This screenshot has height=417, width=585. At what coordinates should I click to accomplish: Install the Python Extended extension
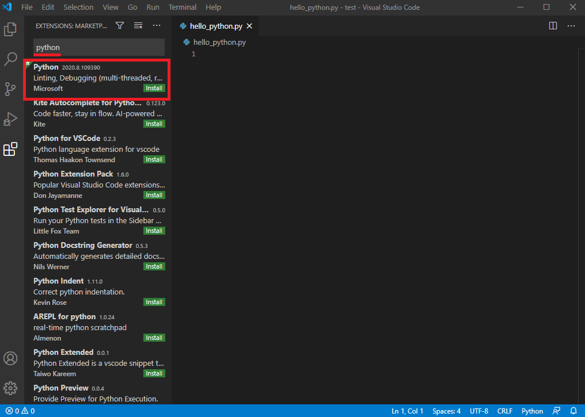click(x=154, y=373)
